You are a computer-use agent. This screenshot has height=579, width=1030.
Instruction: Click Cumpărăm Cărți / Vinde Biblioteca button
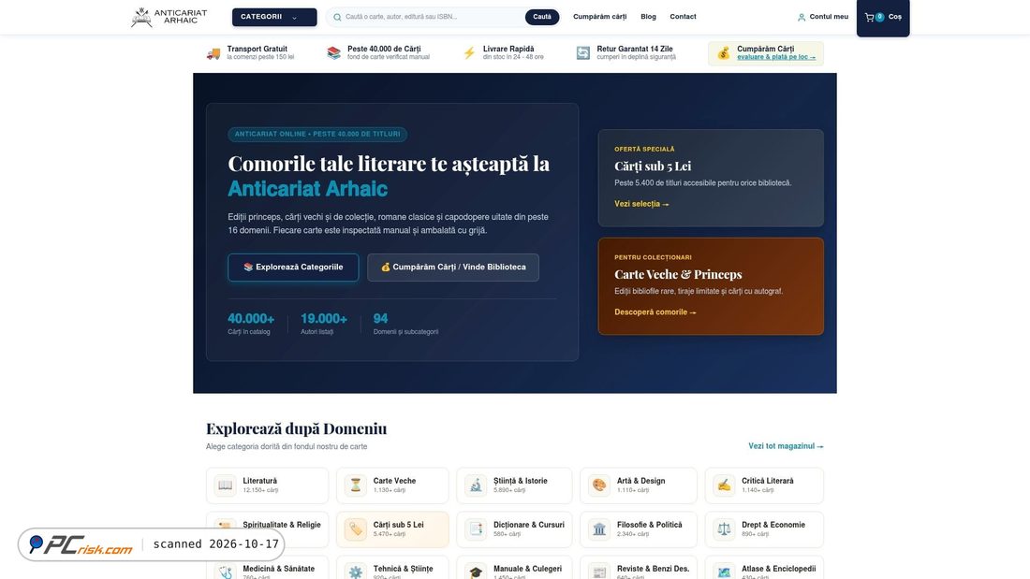(453, 268)
